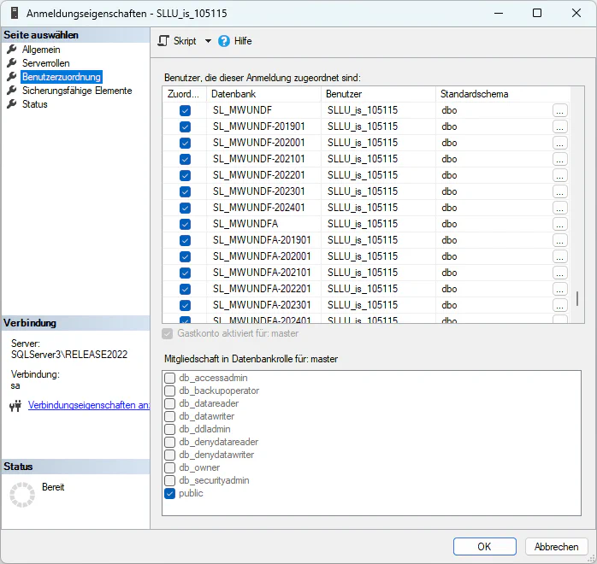This screenshot has height=564, width=597.
Task: Click the blue Hilfe question mark icon
Action: point(224,41)
